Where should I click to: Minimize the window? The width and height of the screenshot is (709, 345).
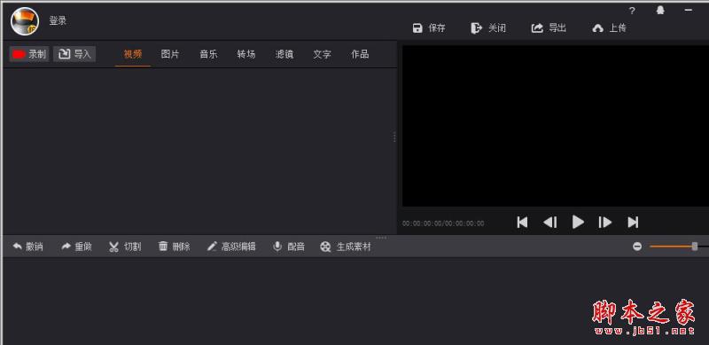tap(689, 10)
